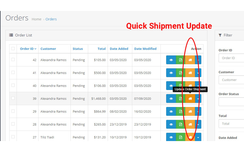This screenshot has width=244, height=152.
Task: Go to Home breadcrumb link
Action: [37, 19]
